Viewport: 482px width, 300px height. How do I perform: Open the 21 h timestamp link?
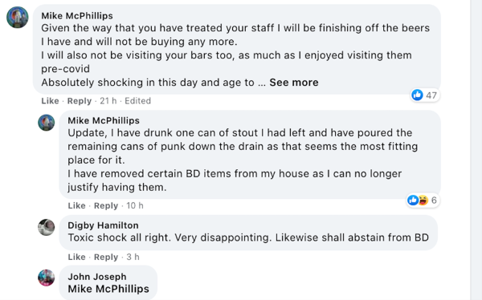click(108, 101)
